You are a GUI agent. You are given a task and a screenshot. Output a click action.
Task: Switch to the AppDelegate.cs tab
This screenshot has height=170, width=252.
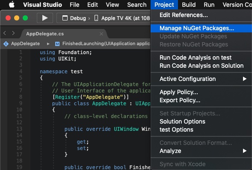click(x=45, y=34)
